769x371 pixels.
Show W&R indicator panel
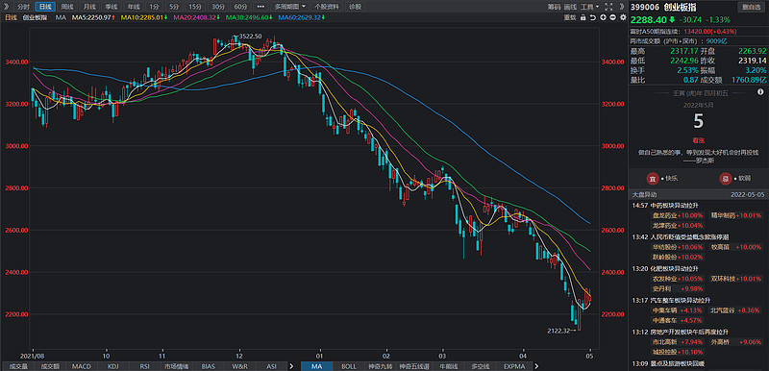[239, 366]
